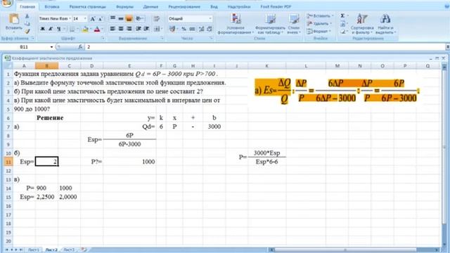Click the accounting number format icon
Screen dimensions: 450x253
pyautogui.click(x=172, y=29)
